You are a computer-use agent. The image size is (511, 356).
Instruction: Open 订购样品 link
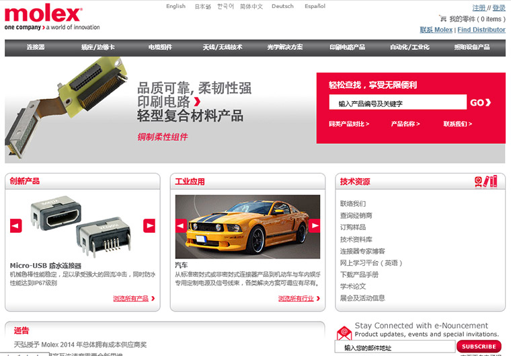[x=353, y=227]
